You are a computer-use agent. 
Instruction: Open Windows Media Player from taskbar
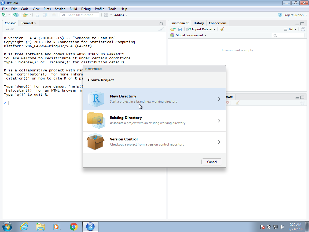click(57, 227)
